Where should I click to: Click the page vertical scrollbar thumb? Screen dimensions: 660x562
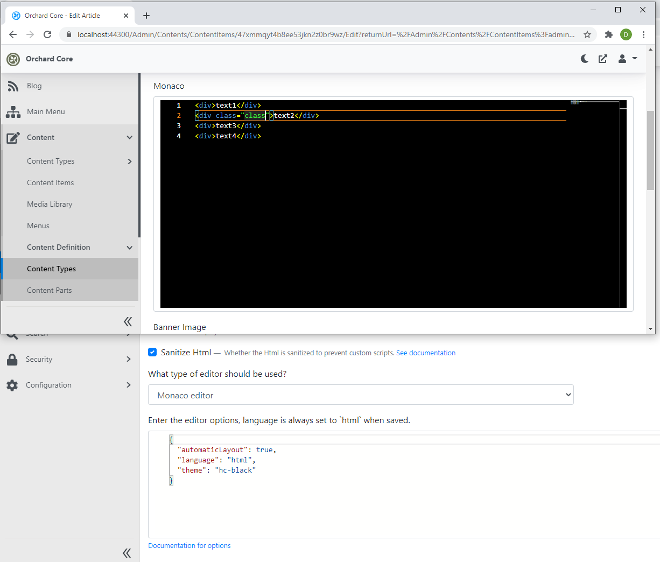(650, 150)
